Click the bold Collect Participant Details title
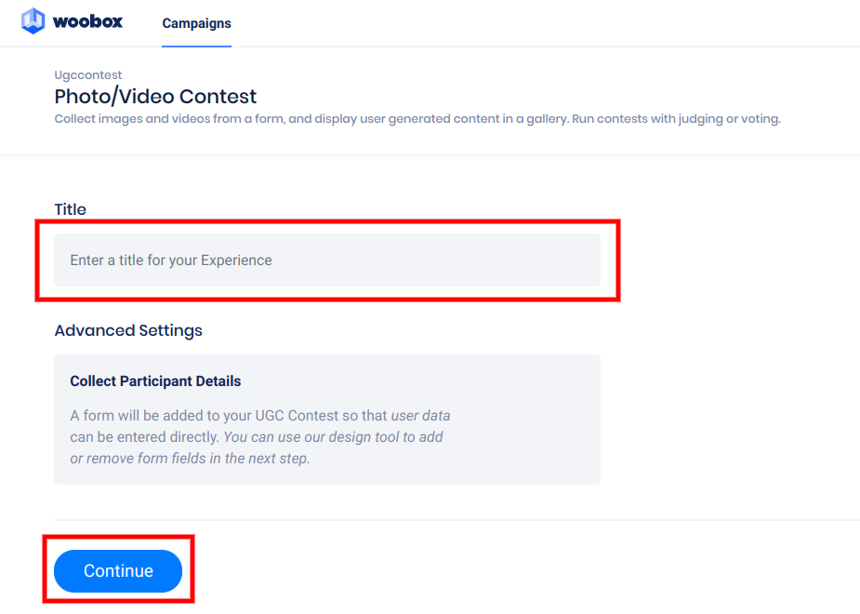This screenshot has height=614, width=860. pos(155,381)
